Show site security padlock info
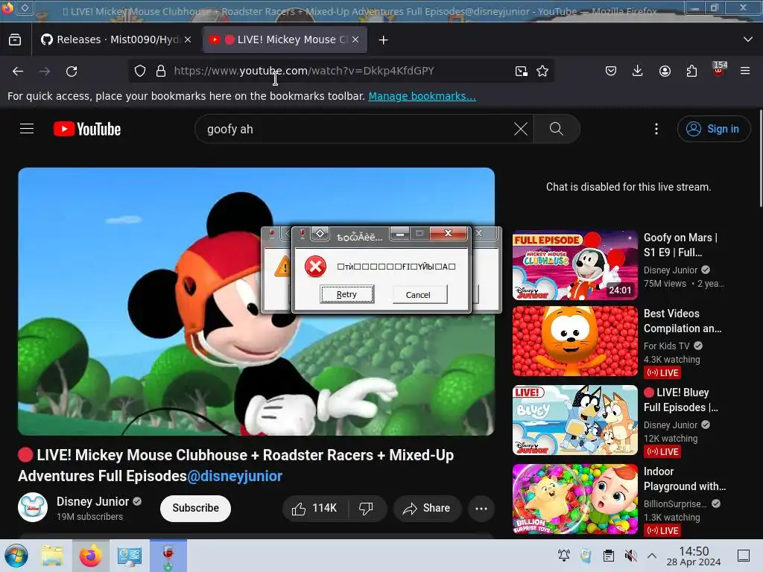 click(x=161, y=71)
